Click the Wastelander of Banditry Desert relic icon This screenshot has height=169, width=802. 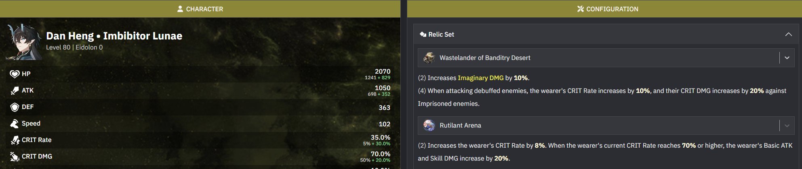point(429,58)
